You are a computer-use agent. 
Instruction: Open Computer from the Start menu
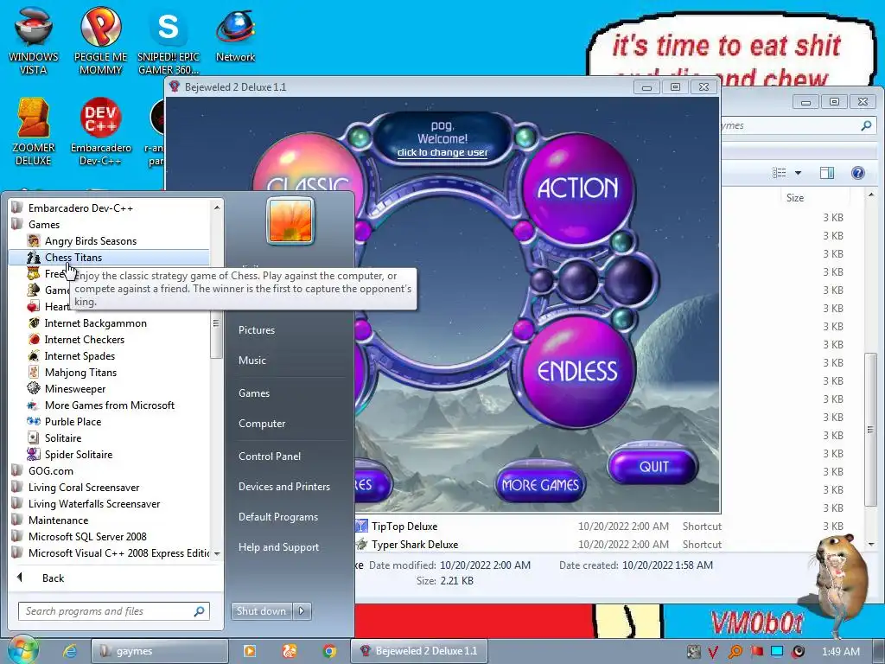(x=262, y=424)
